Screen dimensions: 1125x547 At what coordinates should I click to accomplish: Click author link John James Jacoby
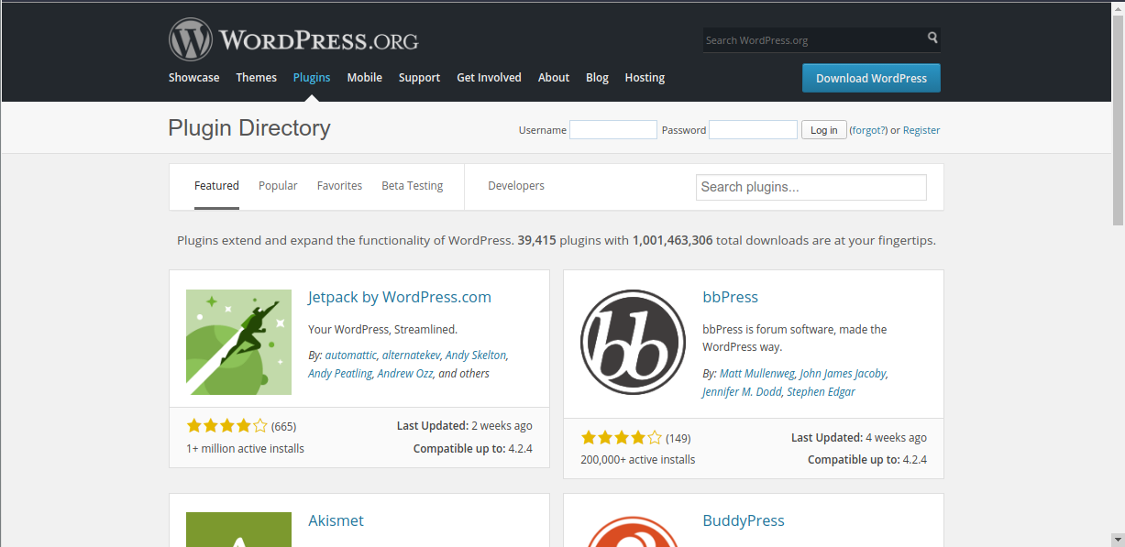click(843, 374)
